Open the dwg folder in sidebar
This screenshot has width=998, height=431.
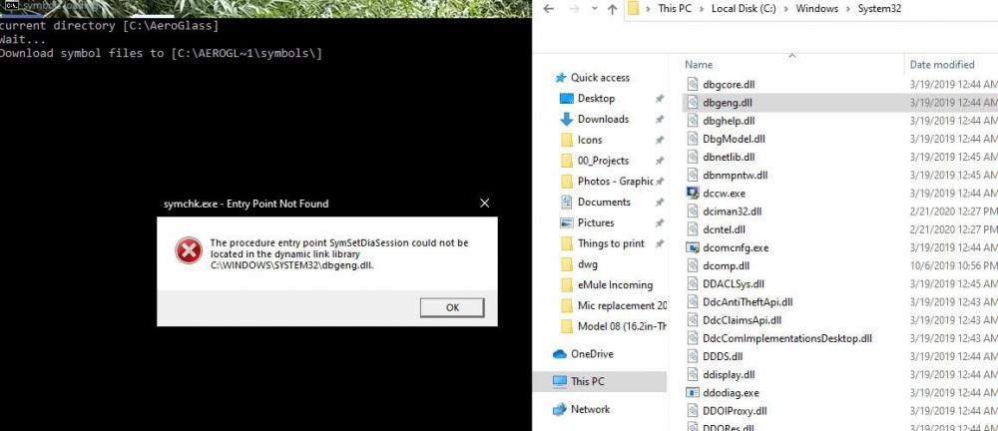588,264
